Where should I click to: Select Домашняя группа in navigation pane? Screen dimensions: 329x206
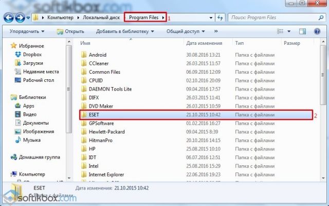(x=40, y=157)
